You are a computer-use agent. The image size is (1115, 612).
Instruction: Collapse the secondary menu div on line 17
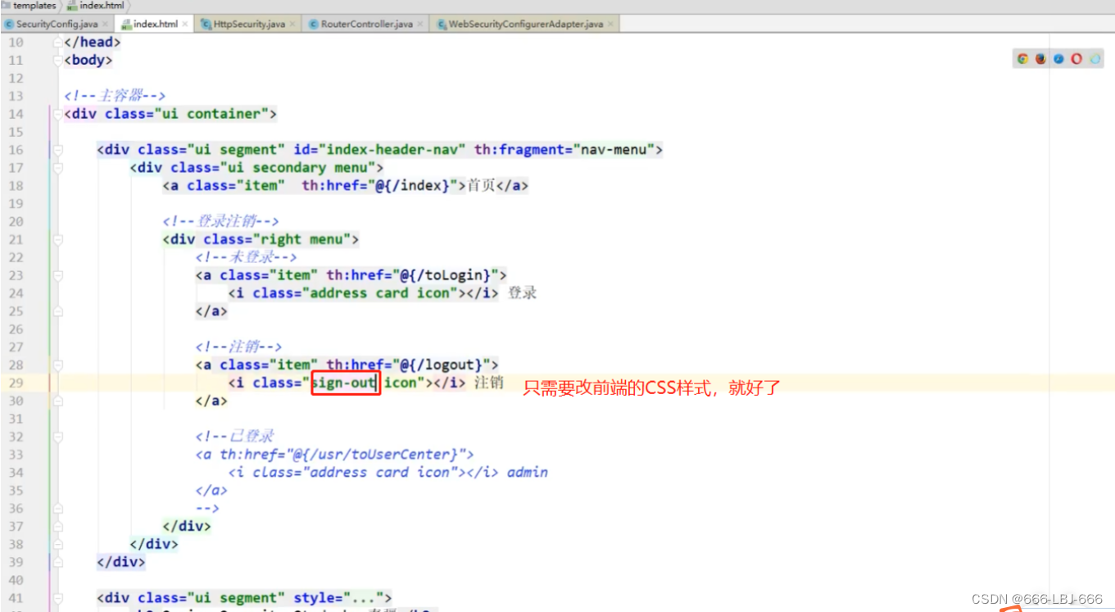tap(57, 168)
